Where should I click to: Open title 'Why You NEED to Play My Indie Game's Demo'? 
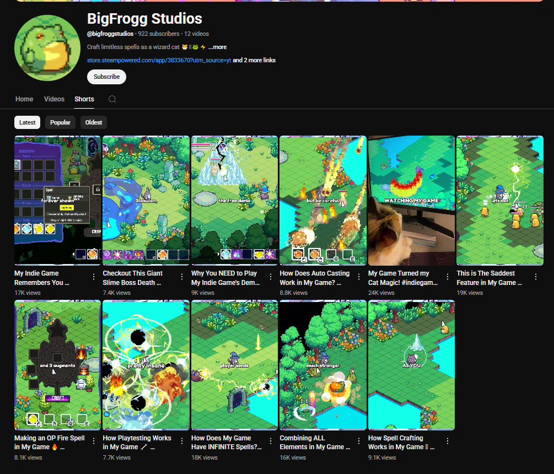click(225, 278)
